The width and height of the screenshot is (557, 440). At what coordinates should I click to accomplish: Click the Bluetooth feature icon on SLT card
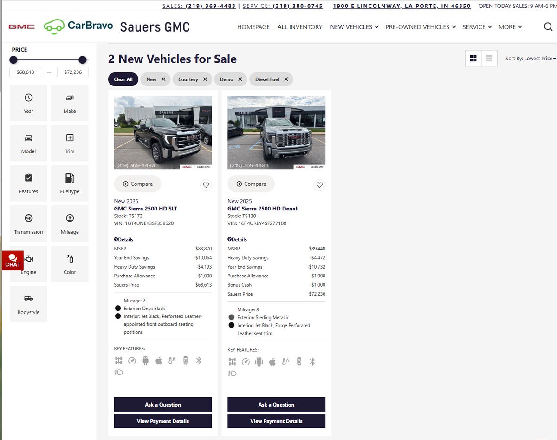[199, 361]
